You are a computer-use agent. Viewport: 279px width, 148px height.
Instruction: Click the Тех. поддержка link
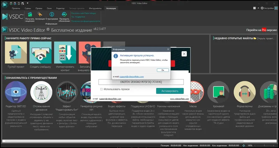[78, 17]
